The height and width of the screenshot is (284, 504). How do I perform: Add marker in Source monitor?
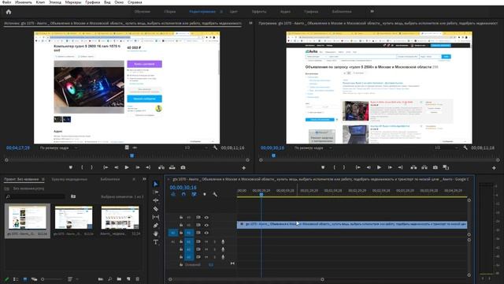coord(71,167)
